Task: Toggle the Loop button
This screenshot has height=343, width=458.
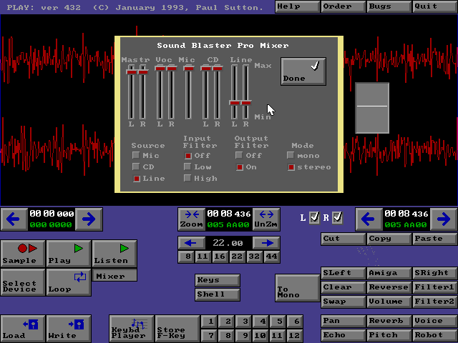Action: [69, 282]
